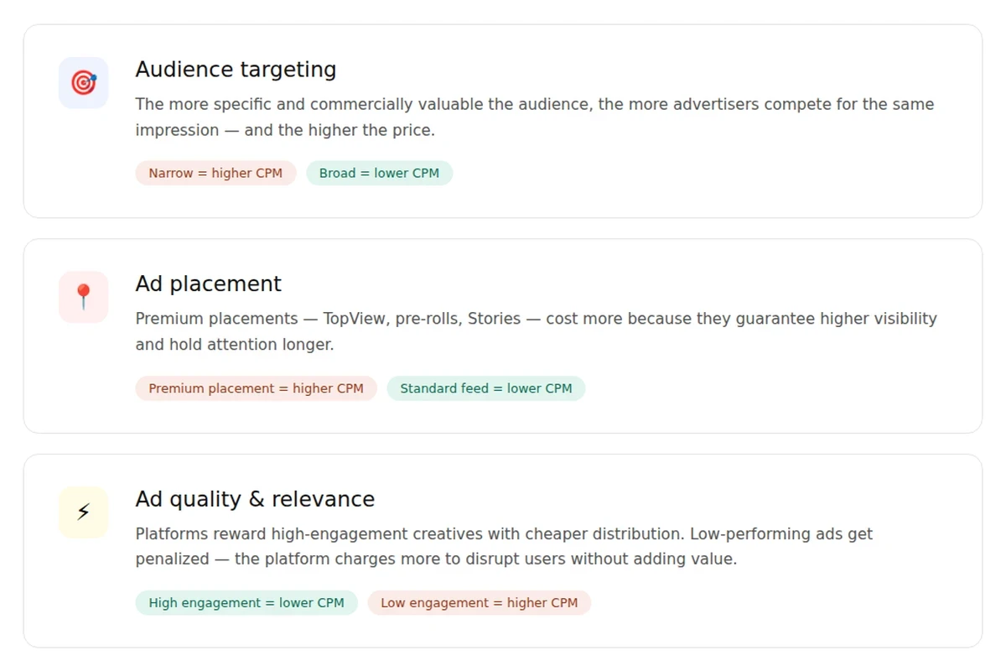Click the word Stories in description
The width and height of the screenshot is (1006, 671).
click(x=494, y=319)
